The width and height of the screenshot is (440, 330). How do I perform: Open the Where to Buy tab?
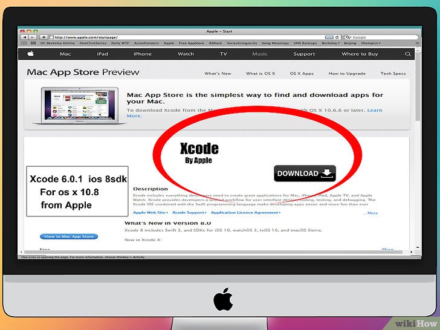pos(360,54)
